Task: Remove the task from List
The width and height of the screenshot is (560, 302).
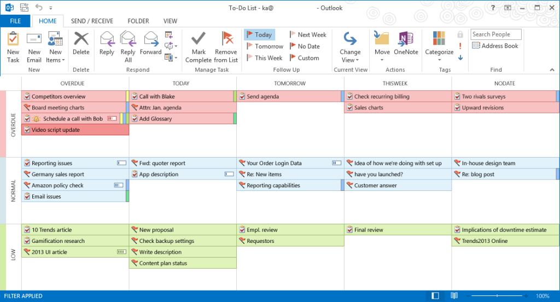Action: 226,47
